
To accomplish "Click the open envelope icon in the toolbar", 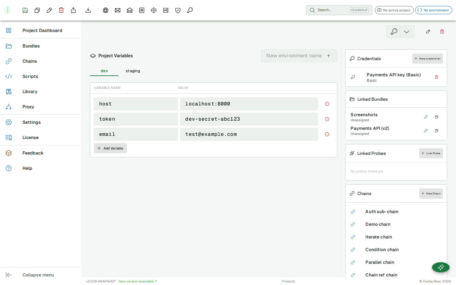I will pyautogui.click(x=130, y=10).
